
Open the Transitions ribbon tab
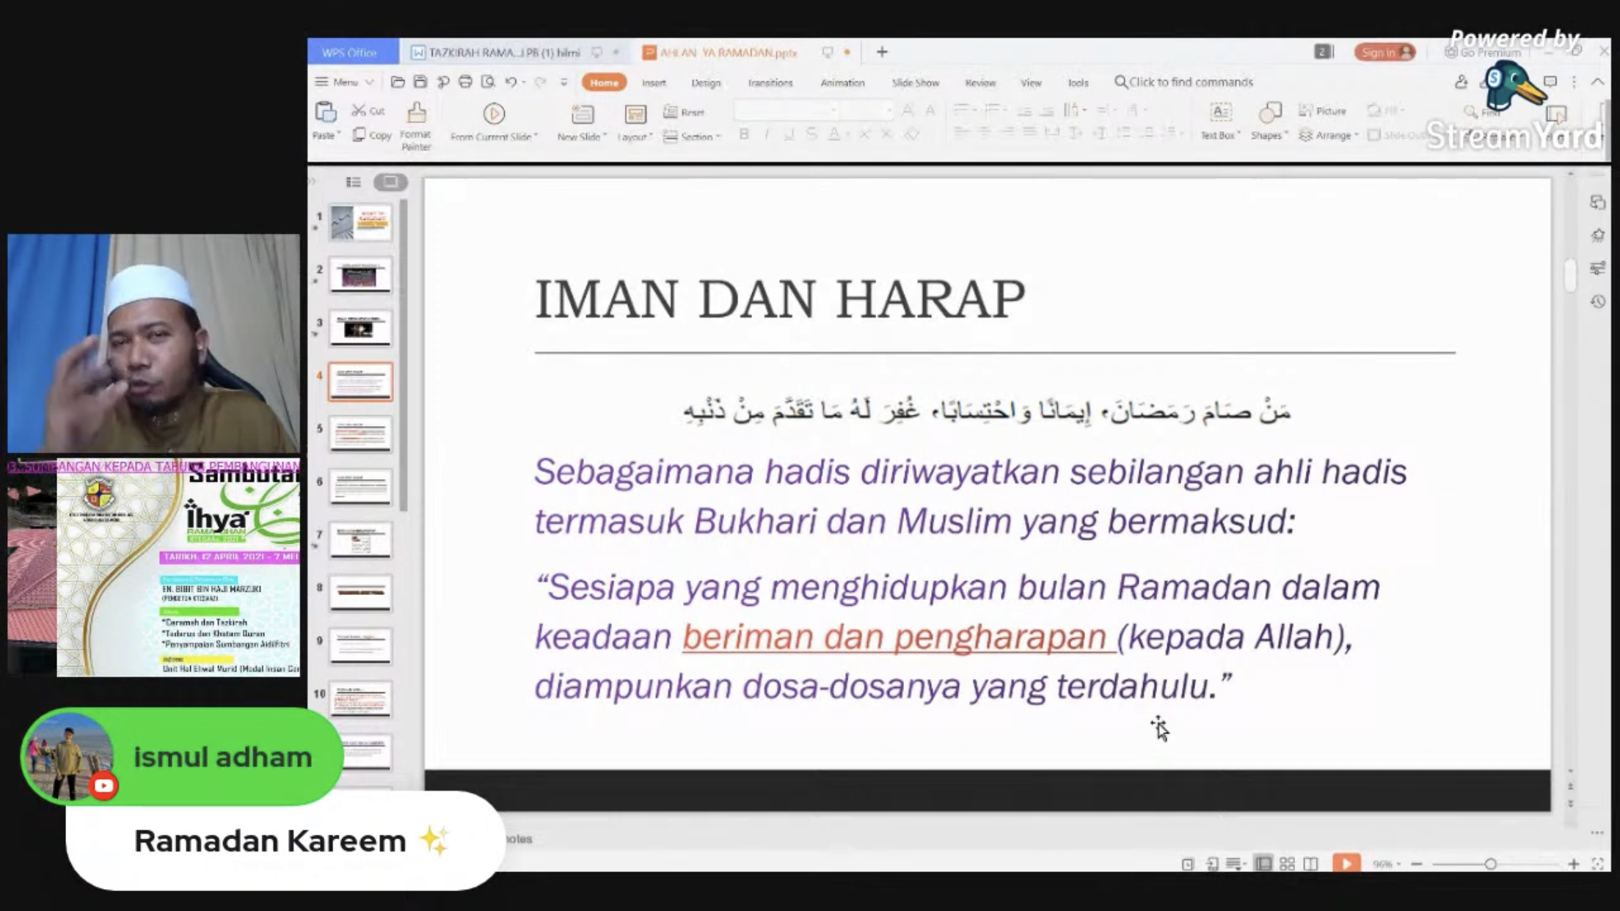(x=770, y=83)
